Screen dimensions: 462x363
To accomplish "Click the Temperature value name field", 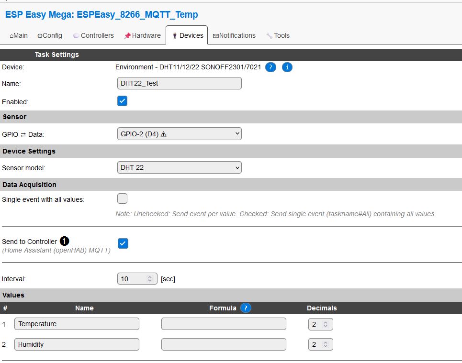I will tap(77, 324).
